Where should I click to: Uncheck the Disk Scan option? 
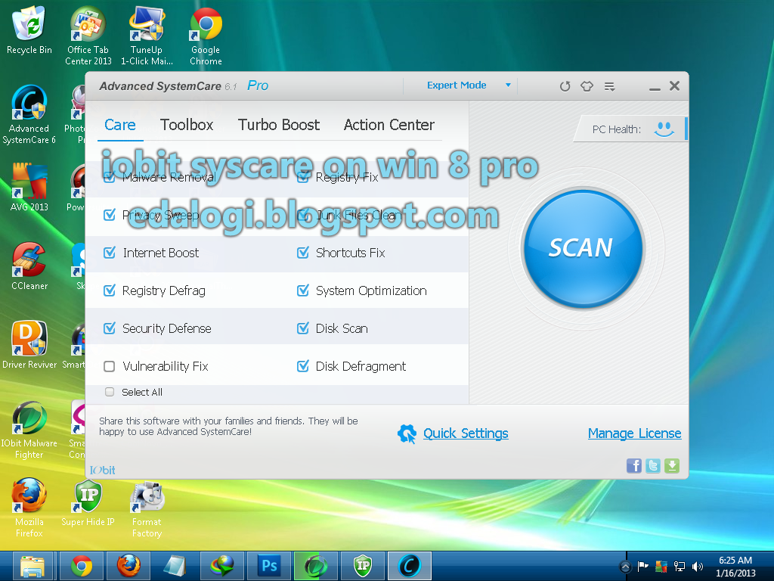(303, 328)
